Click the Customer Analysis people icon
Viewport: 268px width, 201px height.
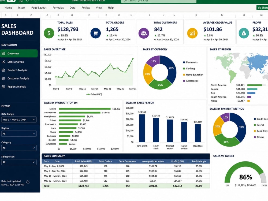pyautogui.click(x=3, y=79)
